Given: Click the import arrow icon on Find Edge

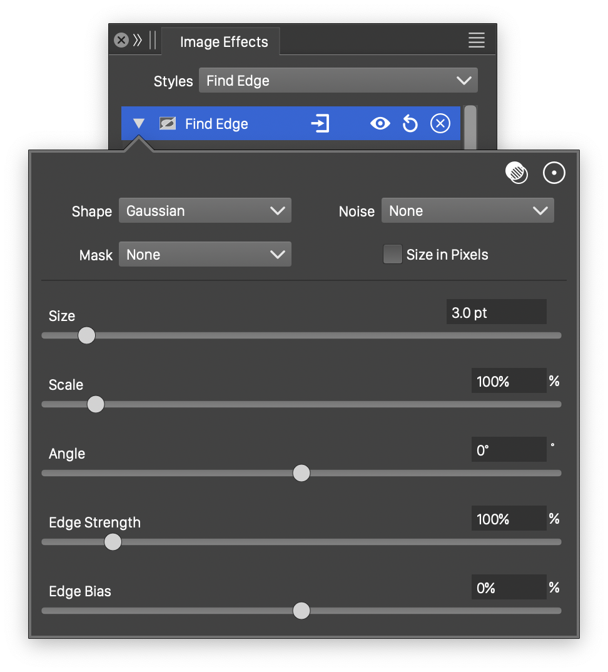Looking at the screenshot, I should (320, 124).
